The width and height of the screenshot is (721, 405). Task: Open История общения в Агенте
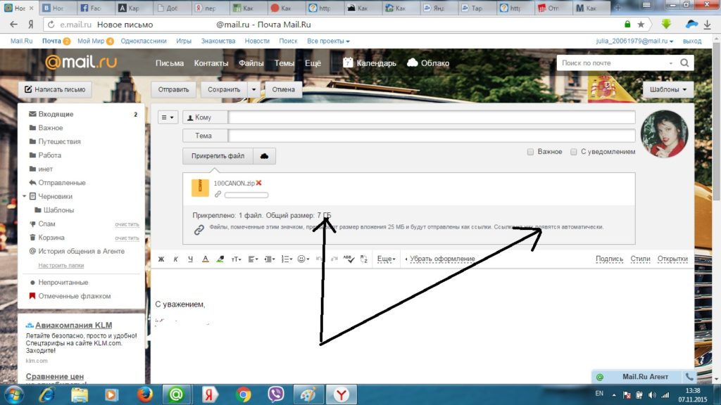coord(81,251)
